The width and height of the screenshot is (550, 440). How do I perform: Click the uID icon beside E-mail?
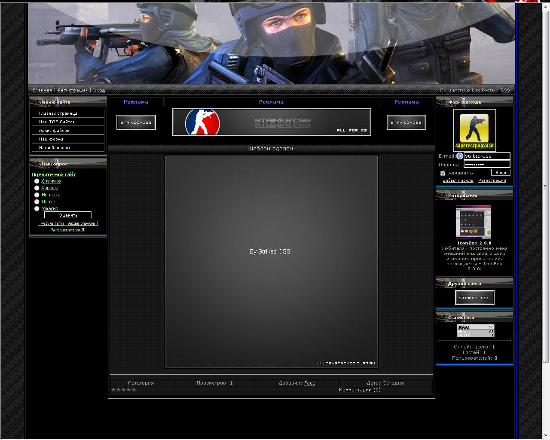pos(460,156)
